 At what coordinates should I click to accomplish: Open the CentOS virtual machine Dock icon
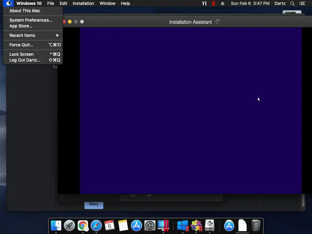click(196, 225)
